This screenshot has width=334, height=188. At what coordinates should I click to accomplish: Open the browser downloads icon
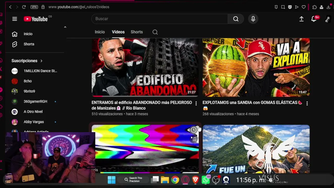click(329, 7)
